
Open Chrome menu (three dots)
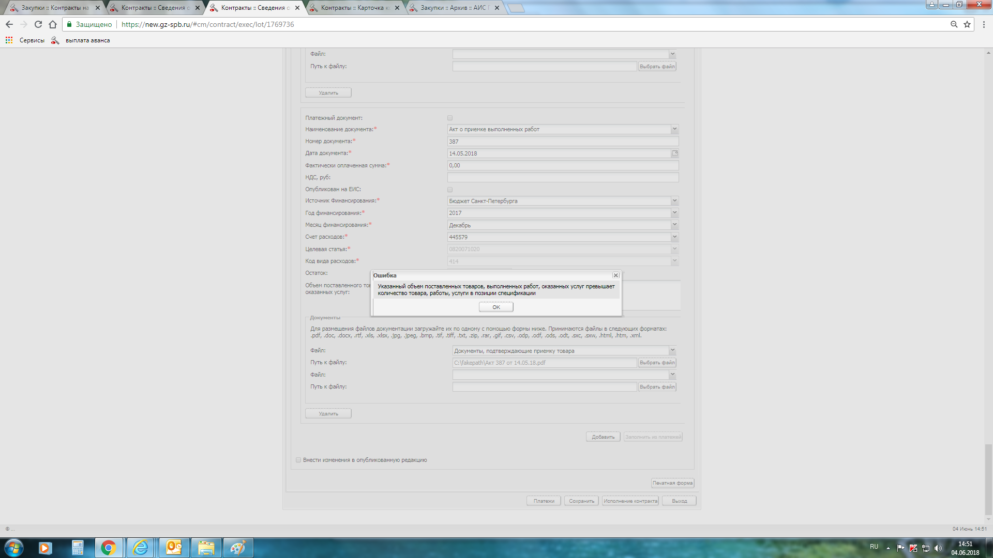click(984, 24)
